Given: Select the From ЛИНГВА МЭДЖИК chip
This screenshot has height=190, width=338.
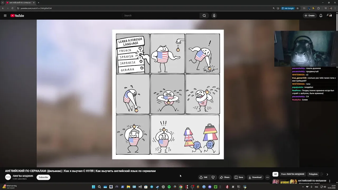Looking at the screenshot, I should (293, 174).
